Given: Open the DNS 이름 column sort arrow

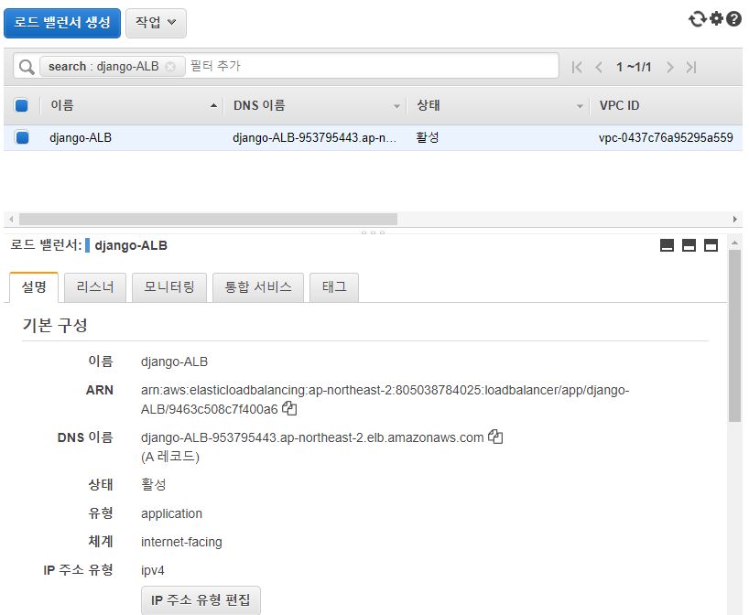Looking at the screenshot, I should click(x=396, y=106).
